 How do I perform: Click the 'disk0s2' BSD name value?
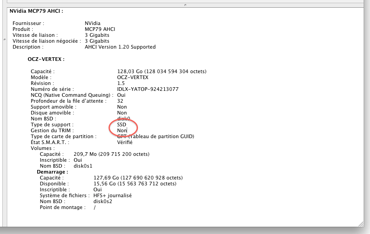click(x=103, y=201)
